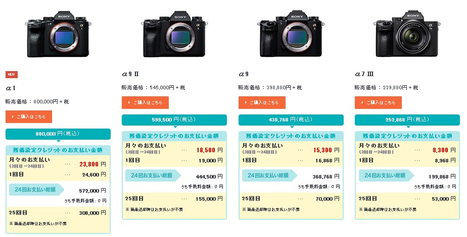This screenshot has height=237, width=467.
Task: Click the purchase button under α9 II
Action: 146,102
